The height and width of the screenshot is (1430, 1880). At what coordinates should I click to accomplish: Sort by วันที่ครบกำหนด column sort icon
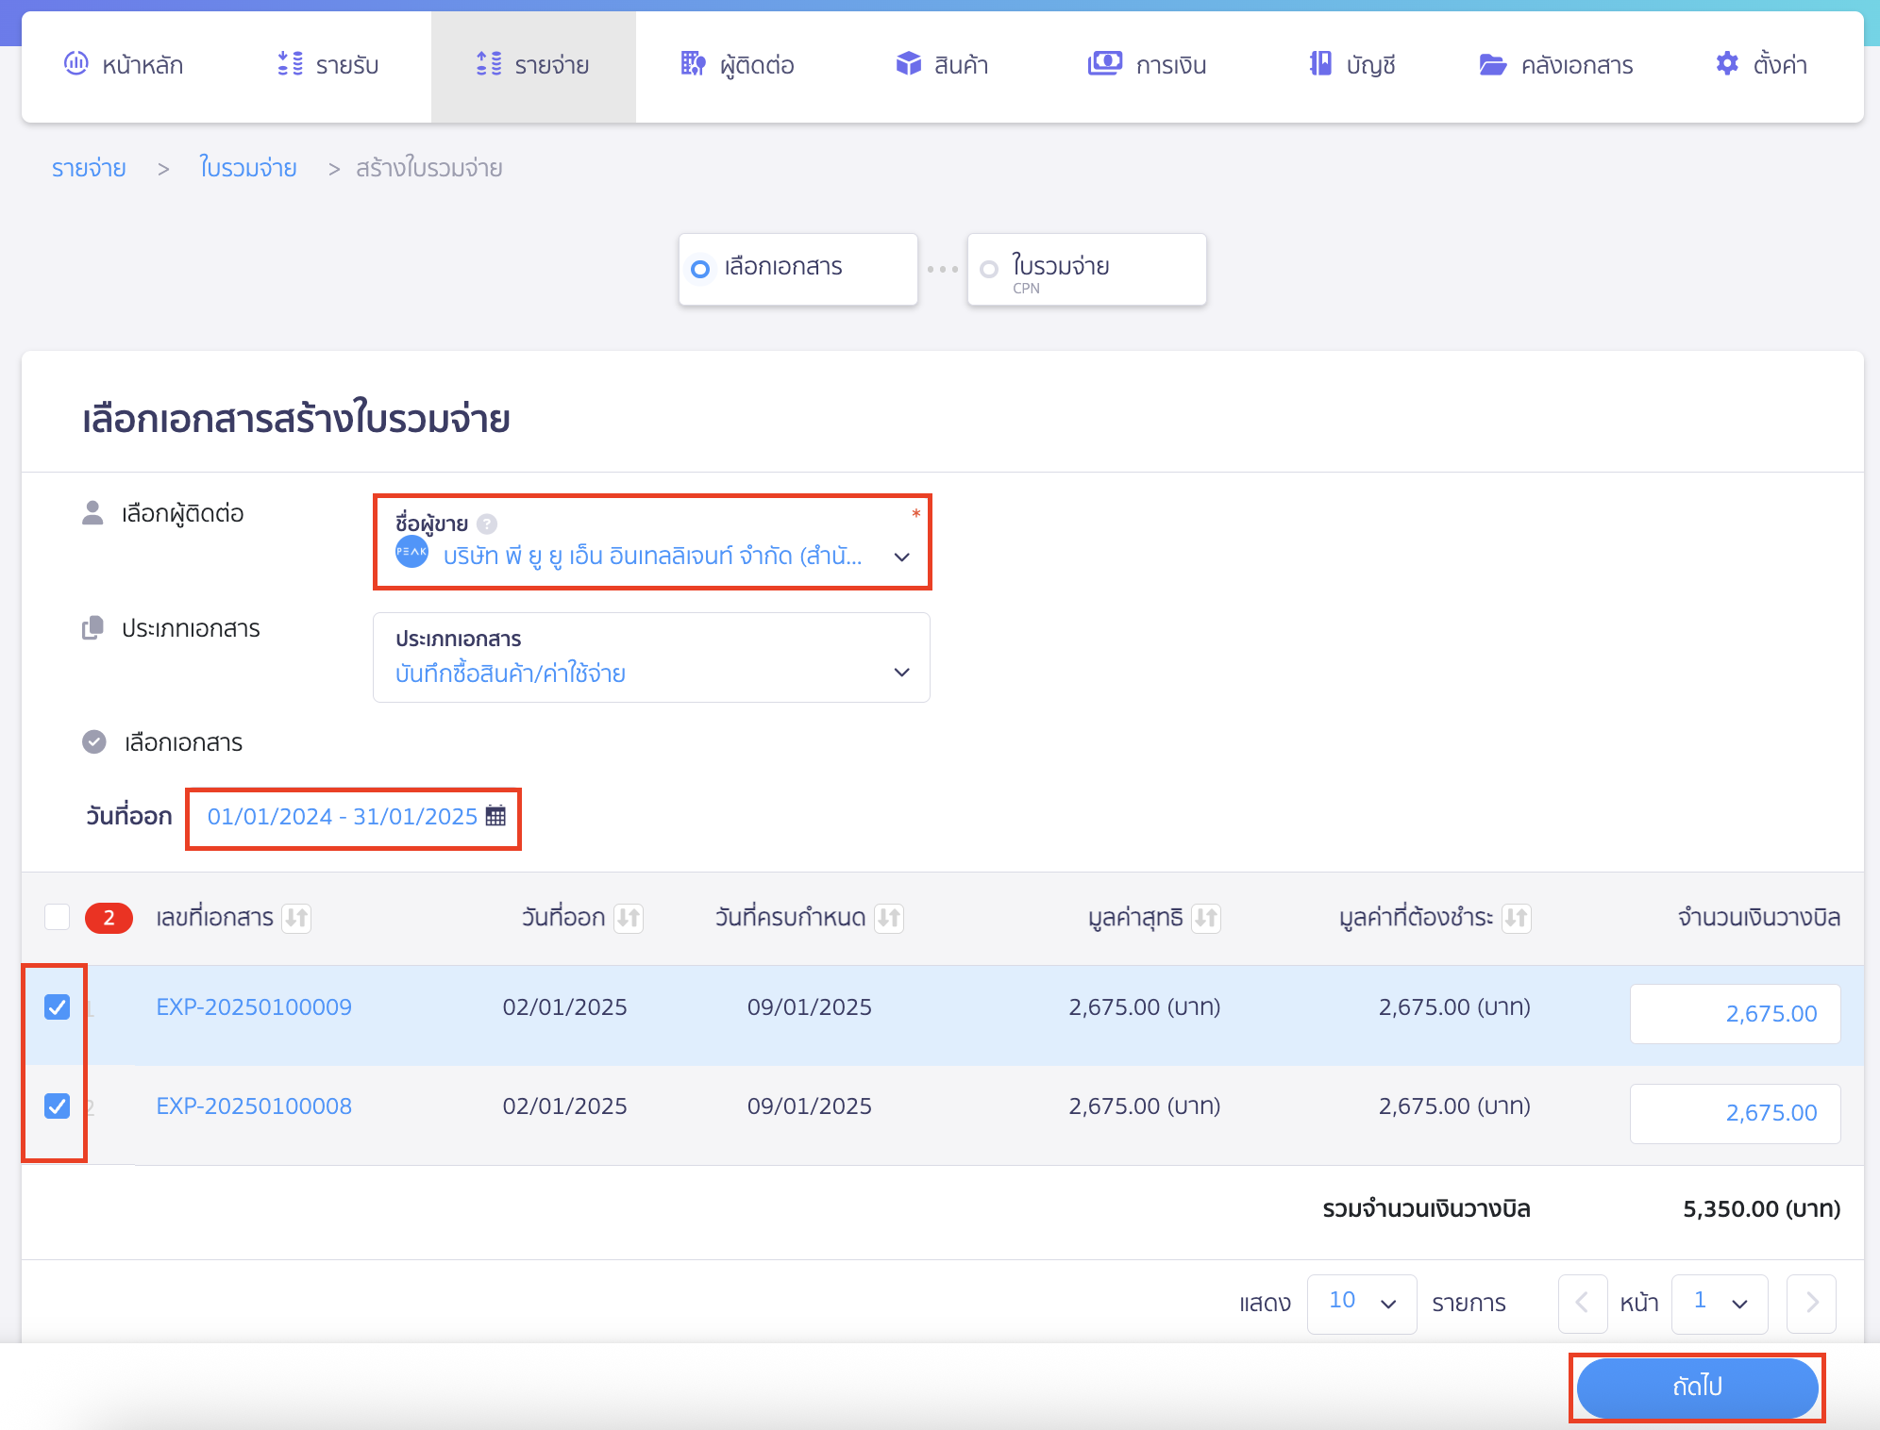click(x=888, y=917)
